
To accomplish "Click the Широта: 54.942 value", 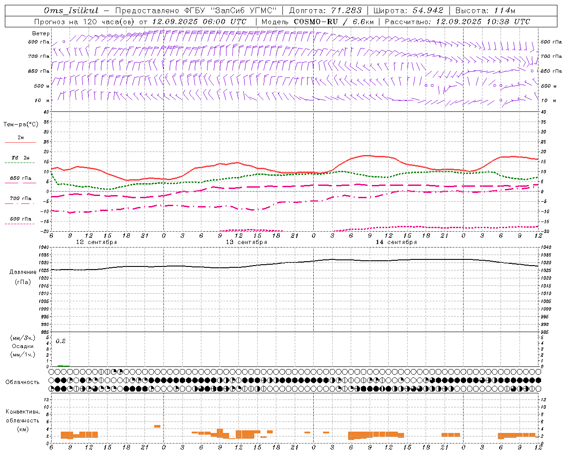I will (408, 11).
